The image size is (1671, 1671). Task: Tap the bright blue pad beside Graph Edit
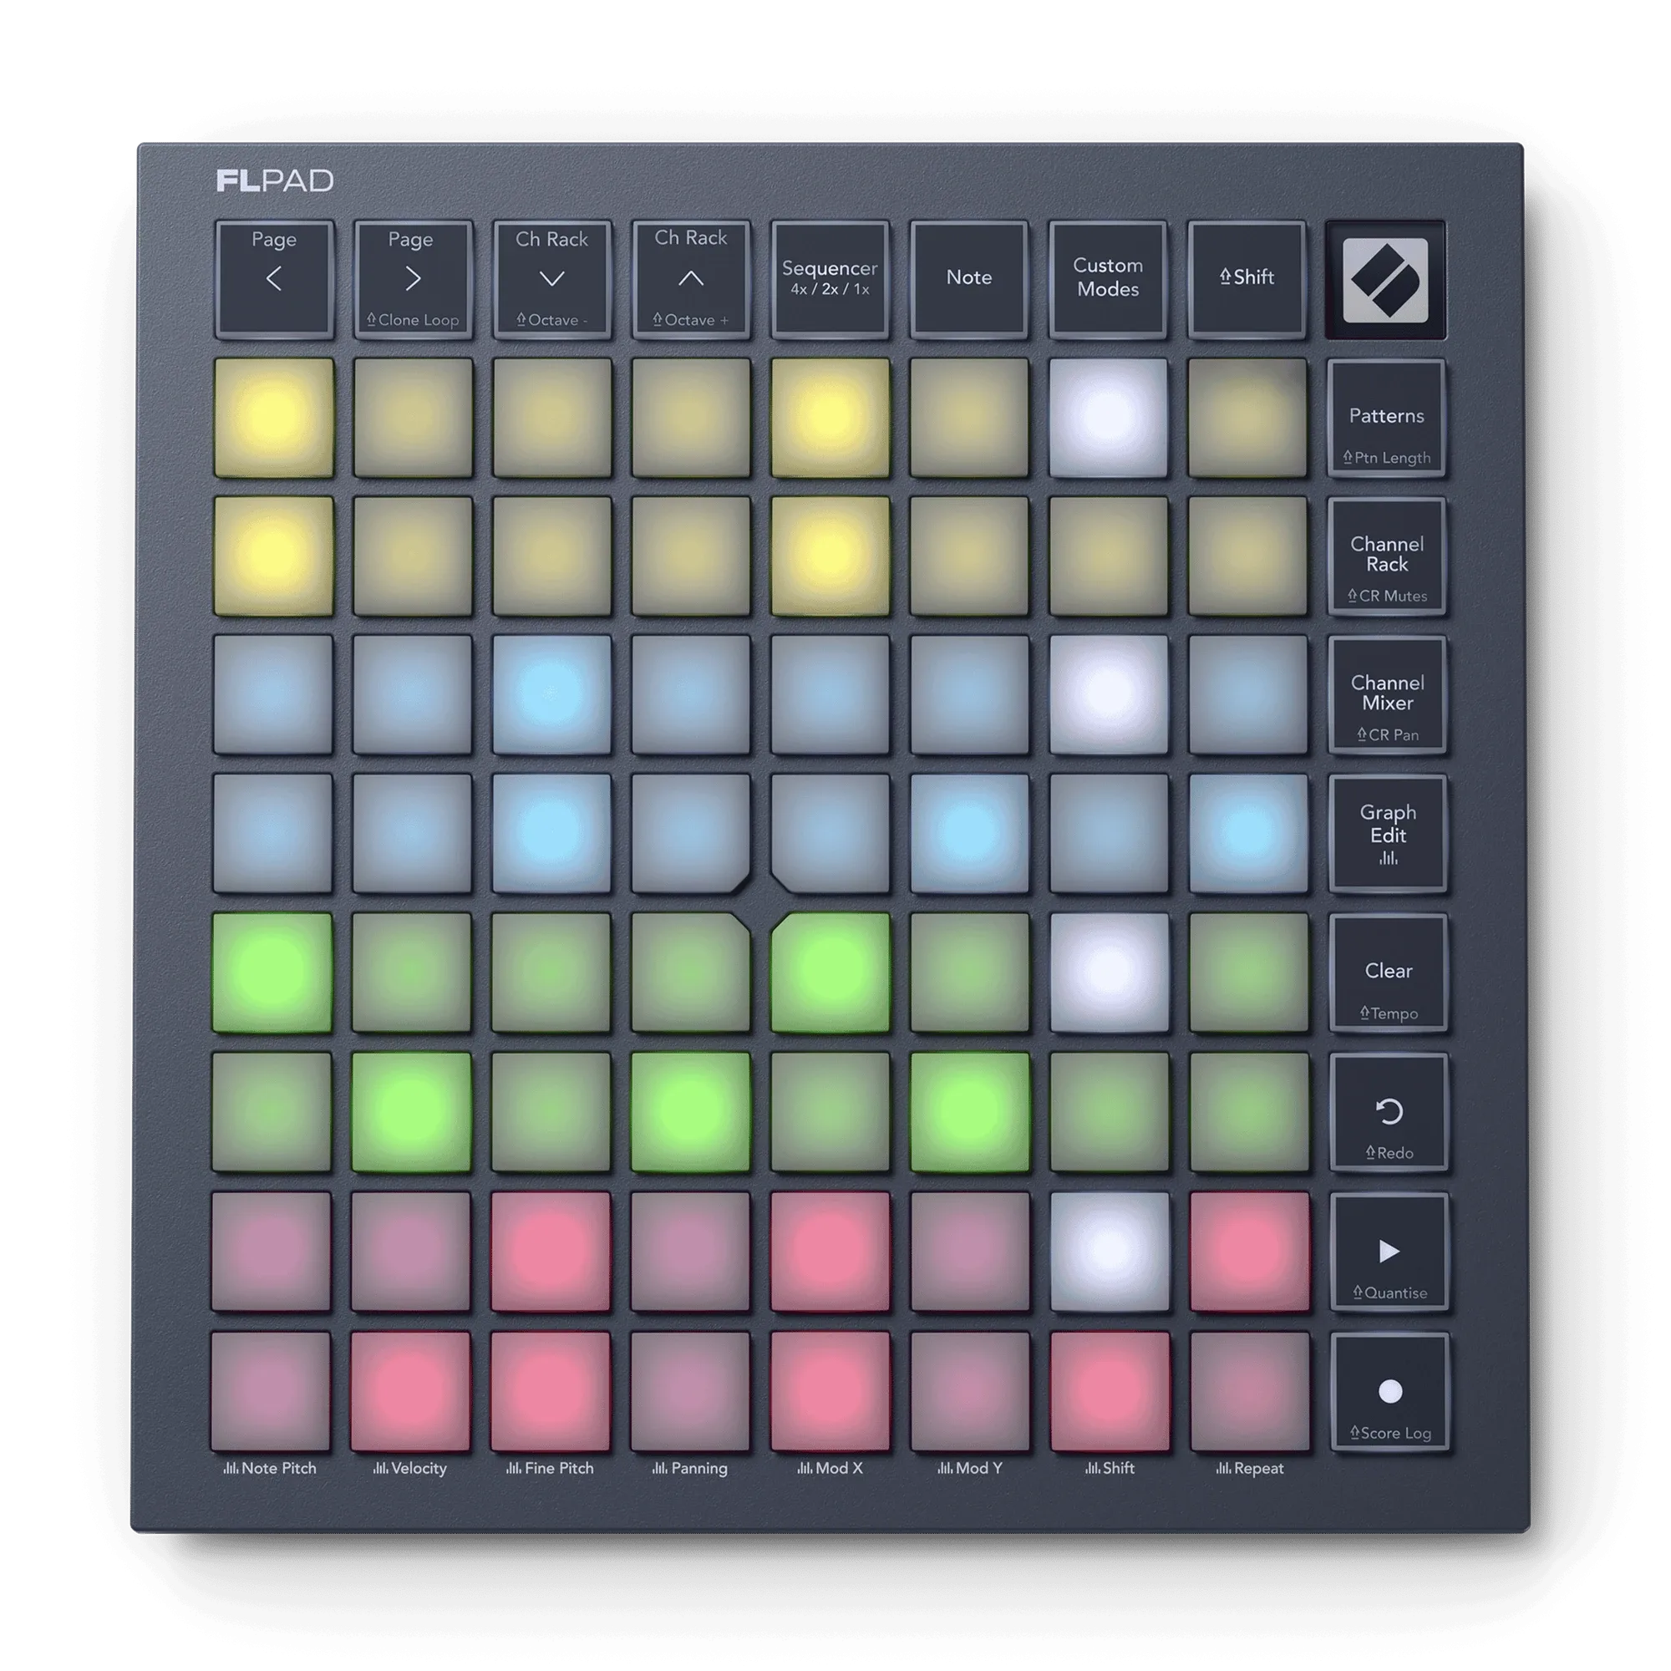point(1248,834)
